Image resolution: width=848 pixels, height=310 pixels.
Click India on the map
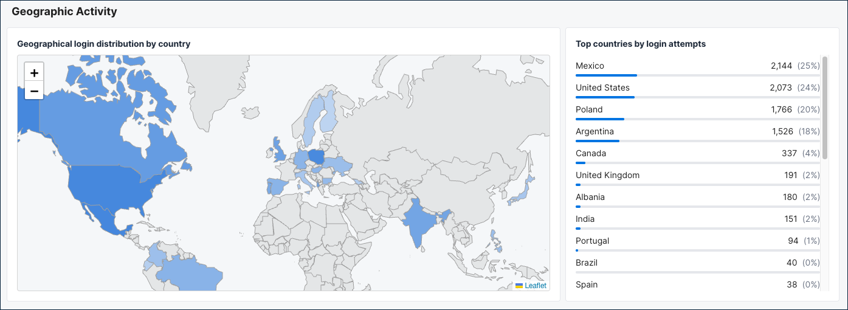coord(419,222)
